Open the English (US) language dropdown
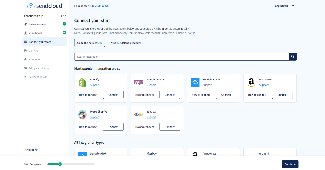 [284, 6]
